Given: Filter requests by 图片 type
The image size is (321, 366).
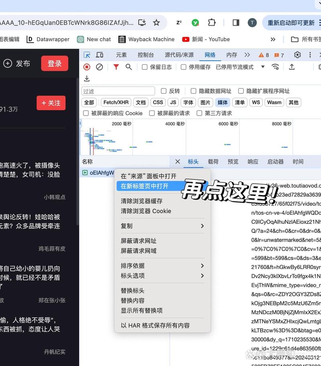Looking at the screenshot, I should click(205, 102).
